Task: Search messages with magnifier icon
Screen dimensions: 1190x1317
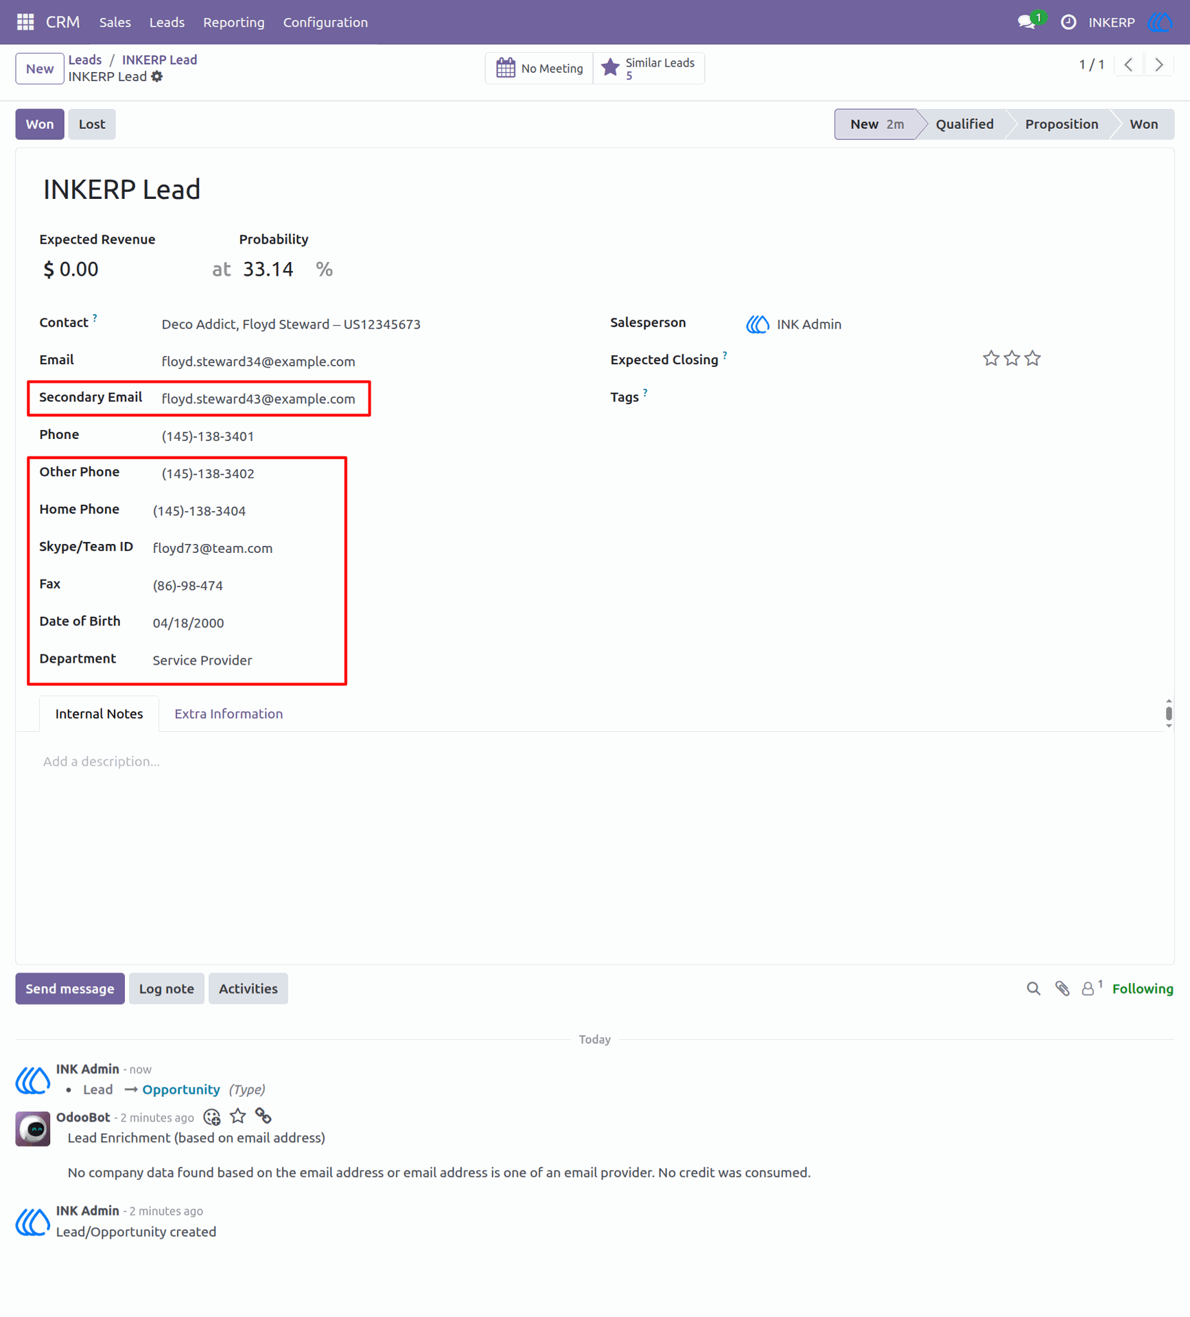Action: (1034, 988)
